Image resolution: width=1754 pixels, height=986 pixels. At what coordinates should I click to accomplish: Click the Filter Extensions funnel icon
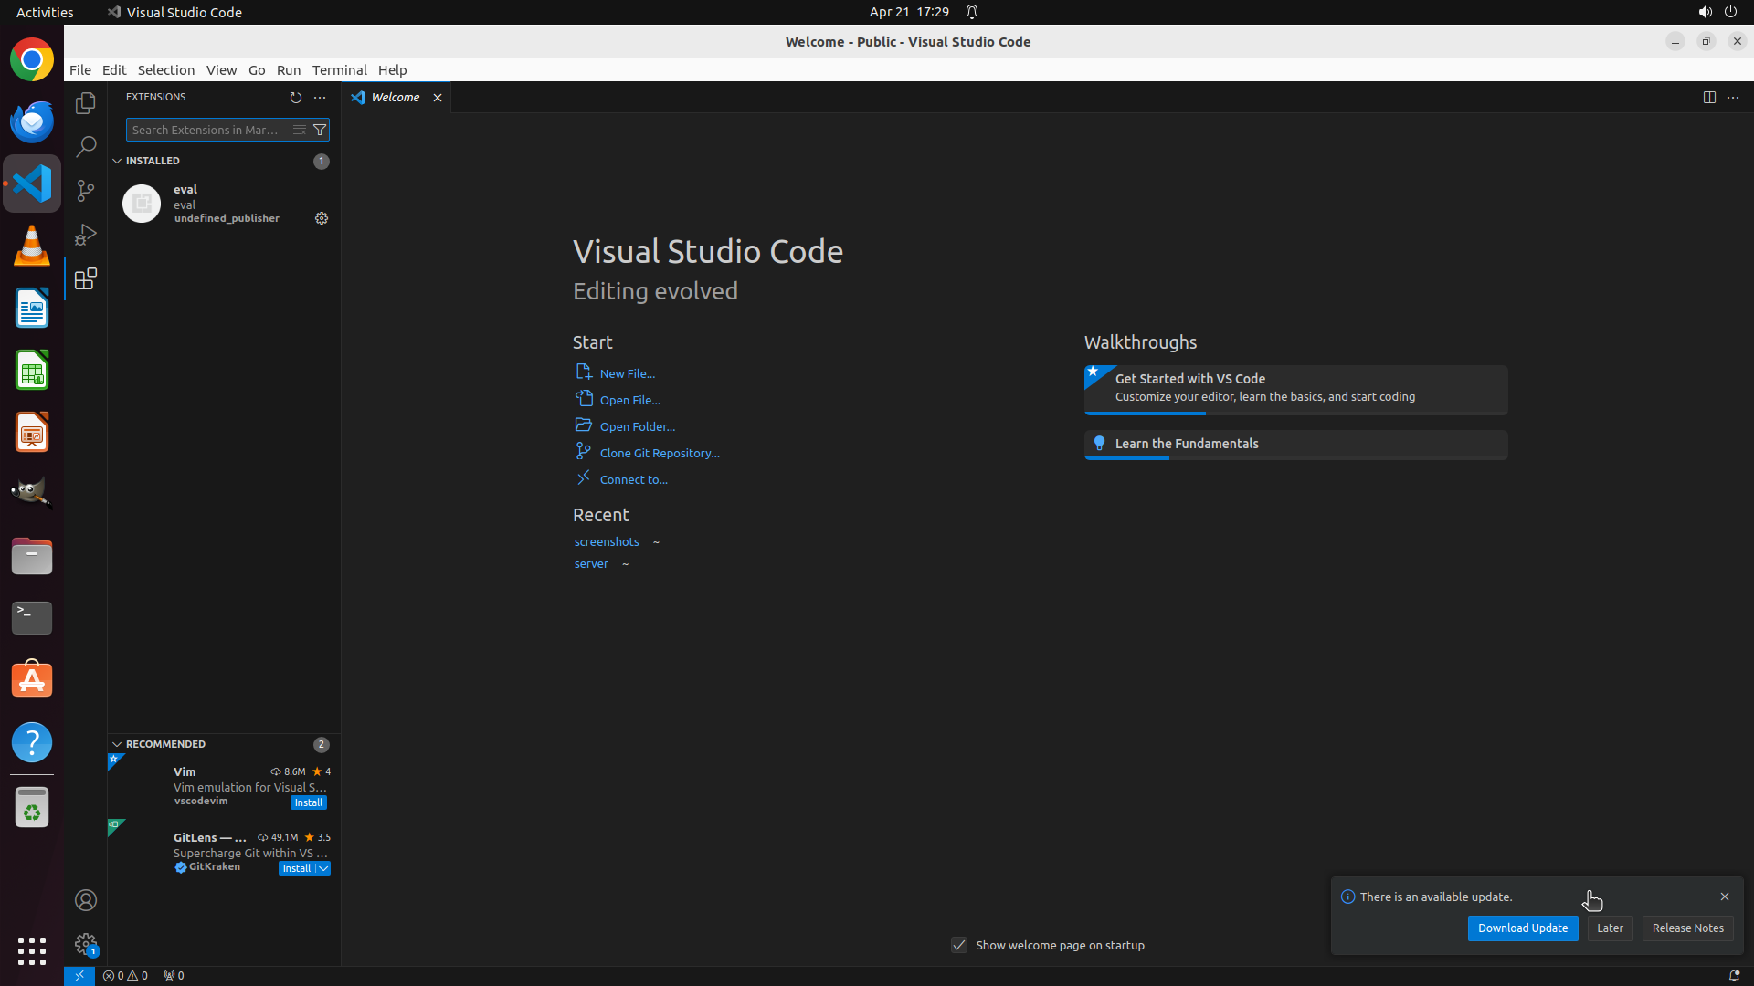(x=320, y=130)
